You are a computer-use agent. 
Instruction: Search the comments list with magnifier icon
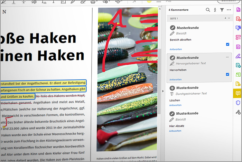208,10
